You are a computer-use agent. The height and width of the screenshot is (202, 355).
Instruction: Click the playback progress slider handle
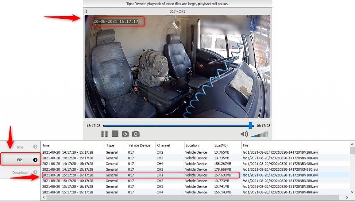250,126
